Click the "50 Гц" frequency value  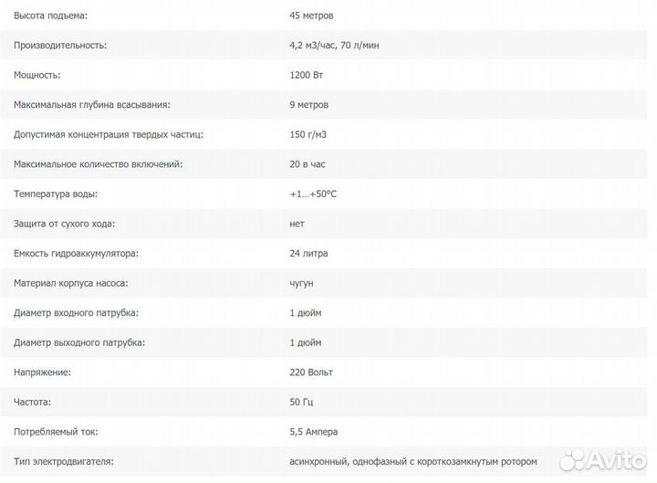302,402
